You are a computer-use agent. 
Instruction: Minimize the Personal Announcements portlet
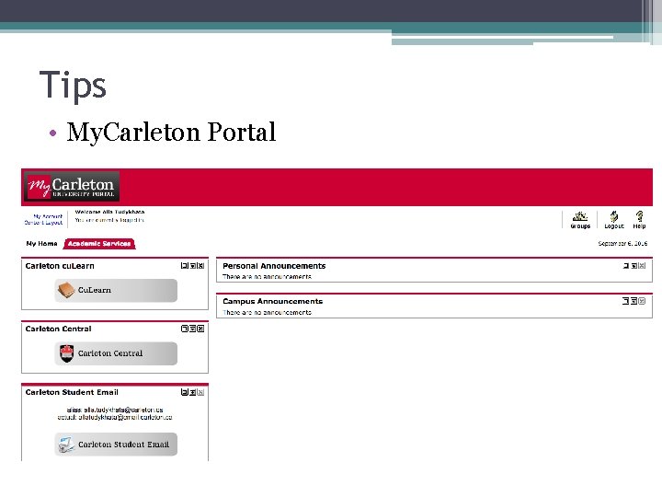[634, 266]
